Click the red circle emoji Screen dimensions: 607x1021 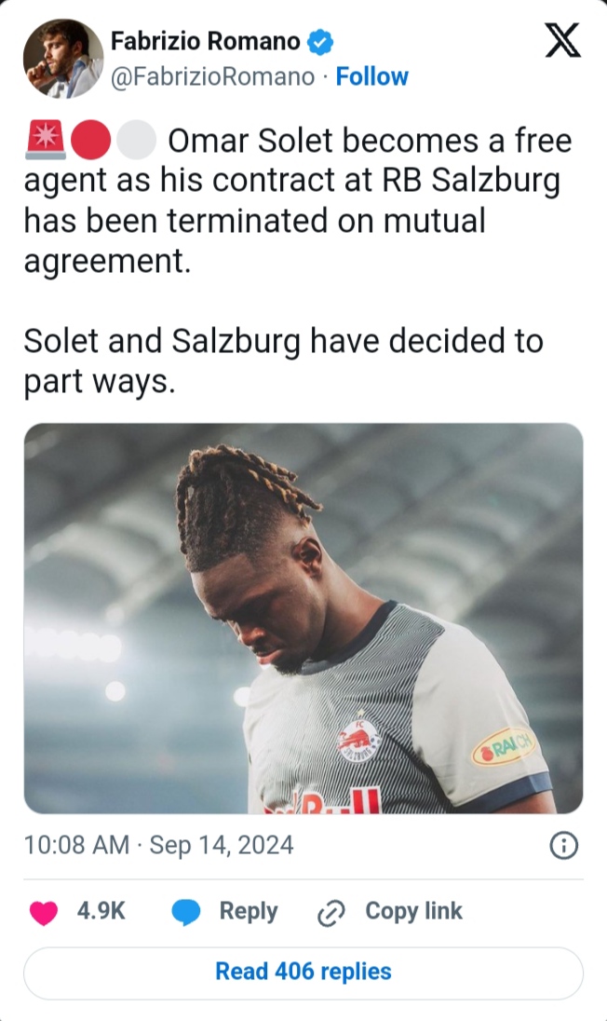tap(89, 140)
